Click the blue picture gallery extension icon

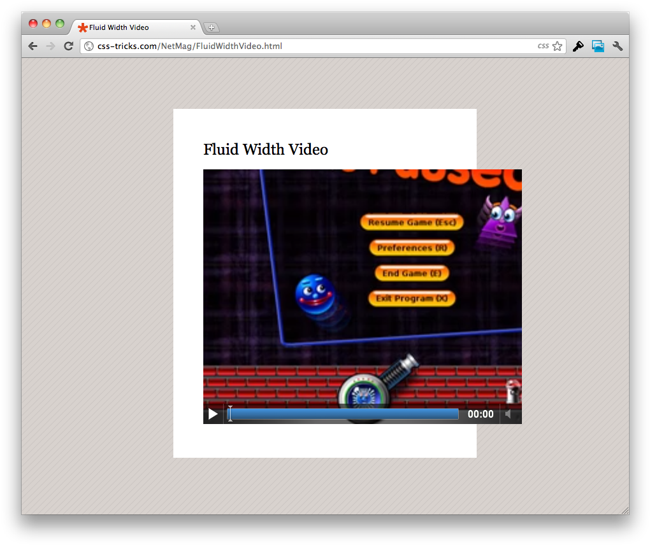597,45
